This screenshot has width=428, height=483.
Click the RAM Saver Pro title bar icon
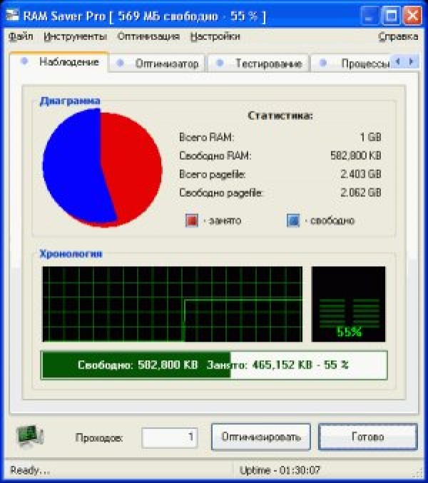coord(13,15)
